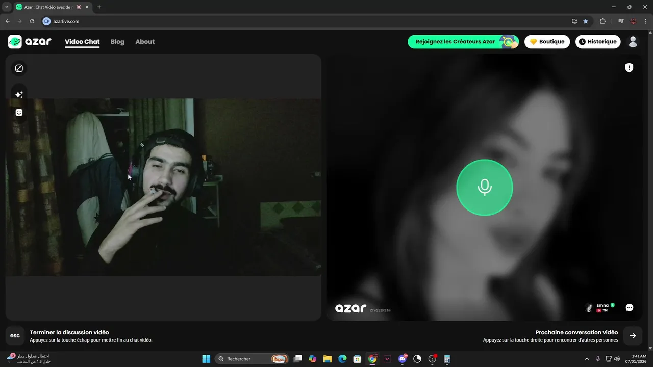Open the chat message bubble icon
This screenshot has width=653, height=367.
point(630,307)
